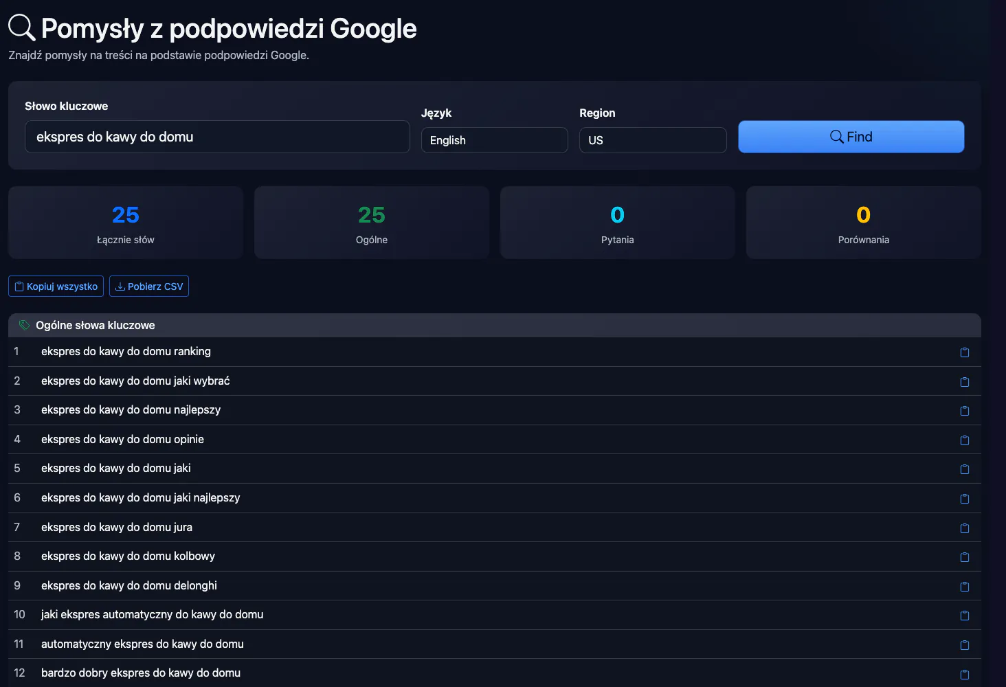Copy keyword 'ekspres do kawy do domu delonghi'
Screen dimensions: 1006x687
coord(965,587)
